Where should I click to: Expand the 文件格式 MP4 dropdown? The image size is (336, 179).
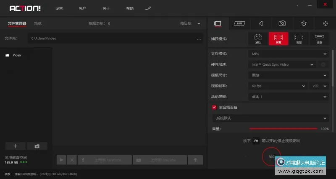288,54
